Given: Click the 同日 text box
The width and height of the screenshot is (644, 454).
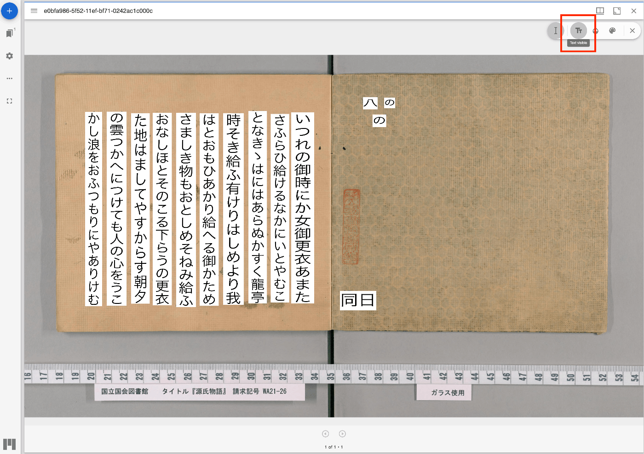Looking at the screenshot, I should [x=358, y=300].
